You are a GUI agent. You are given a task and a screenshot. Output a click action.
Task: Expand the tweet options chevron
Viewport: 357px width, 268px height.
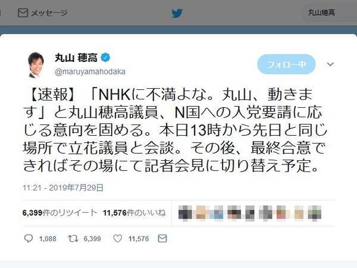(x=330, y=64)
